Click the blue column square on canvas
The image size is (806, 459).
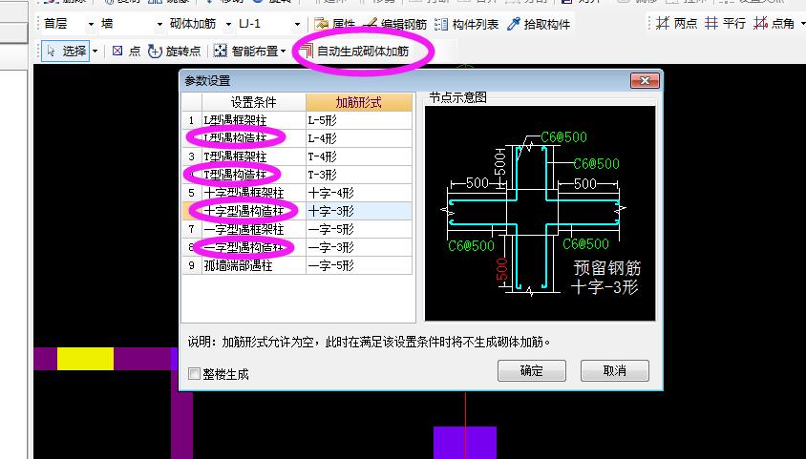(465, 443)
